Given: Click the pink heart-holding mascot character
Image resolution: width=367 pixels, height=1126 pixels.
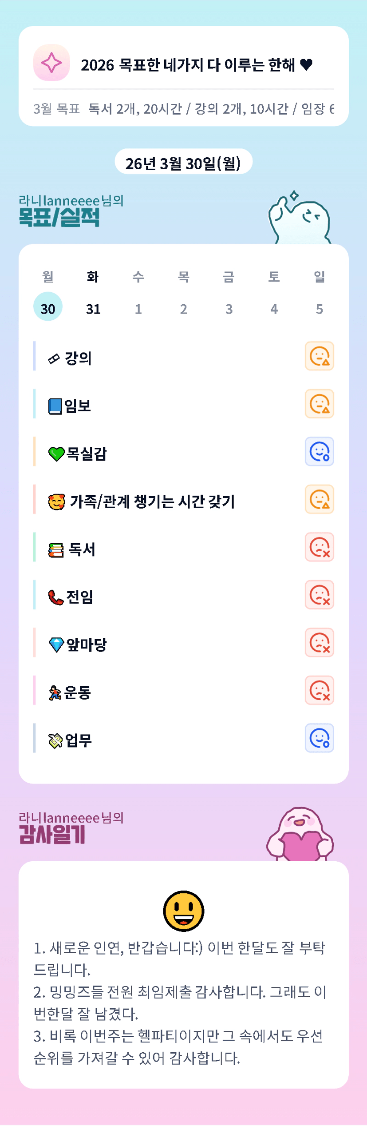Looking at the screenshot, I should (x=300, y=835).
